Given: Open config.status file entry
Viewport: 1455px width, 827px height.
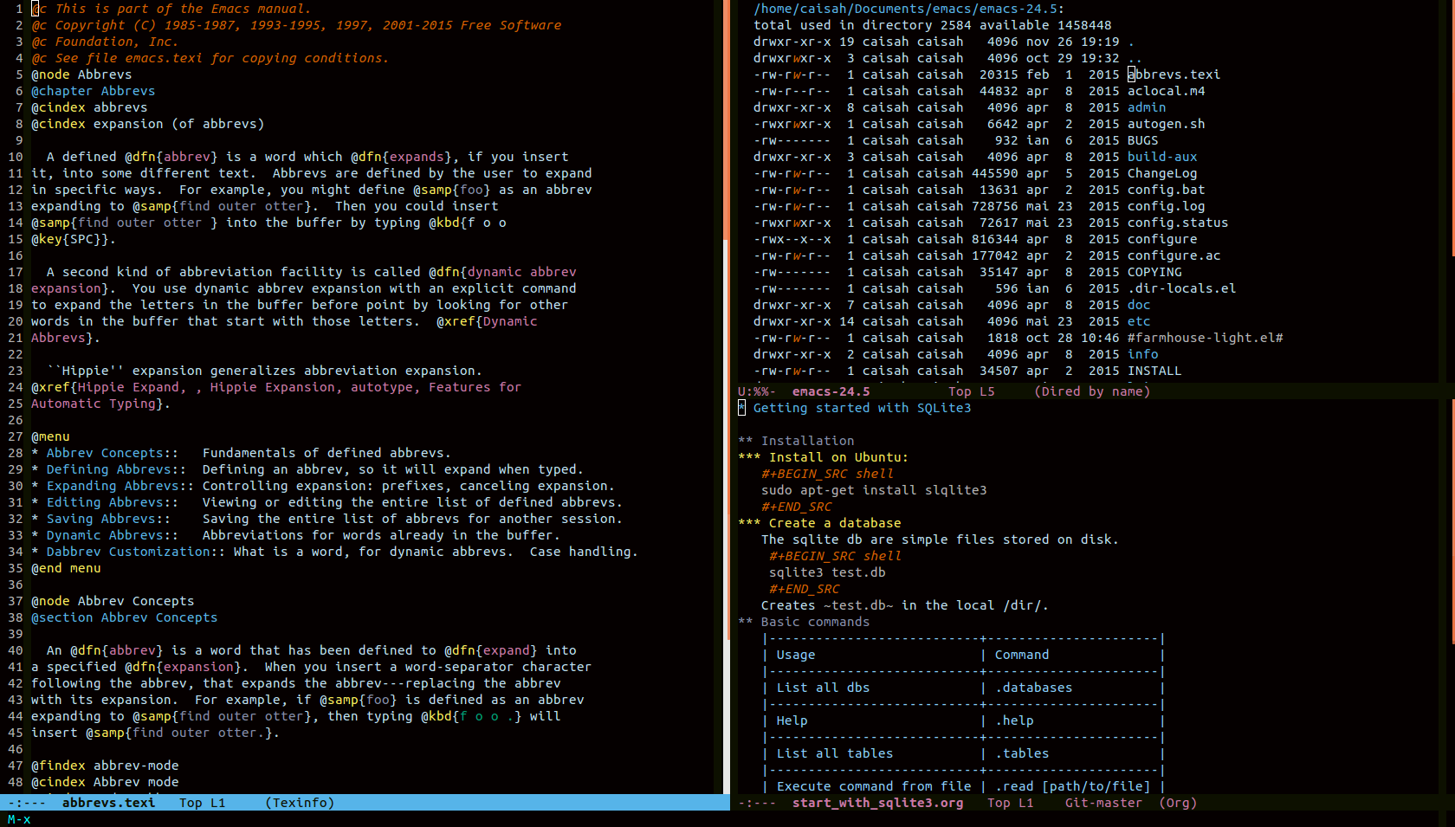Looking at the screenshot, I should pyautogui.click(x=1178, y=223).
